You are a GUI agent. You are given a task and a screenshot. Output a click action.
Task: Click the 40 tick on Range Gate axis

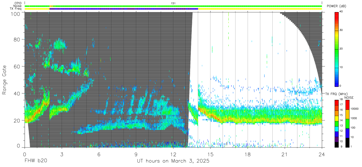pyautogui.click(x=17, y=94)
